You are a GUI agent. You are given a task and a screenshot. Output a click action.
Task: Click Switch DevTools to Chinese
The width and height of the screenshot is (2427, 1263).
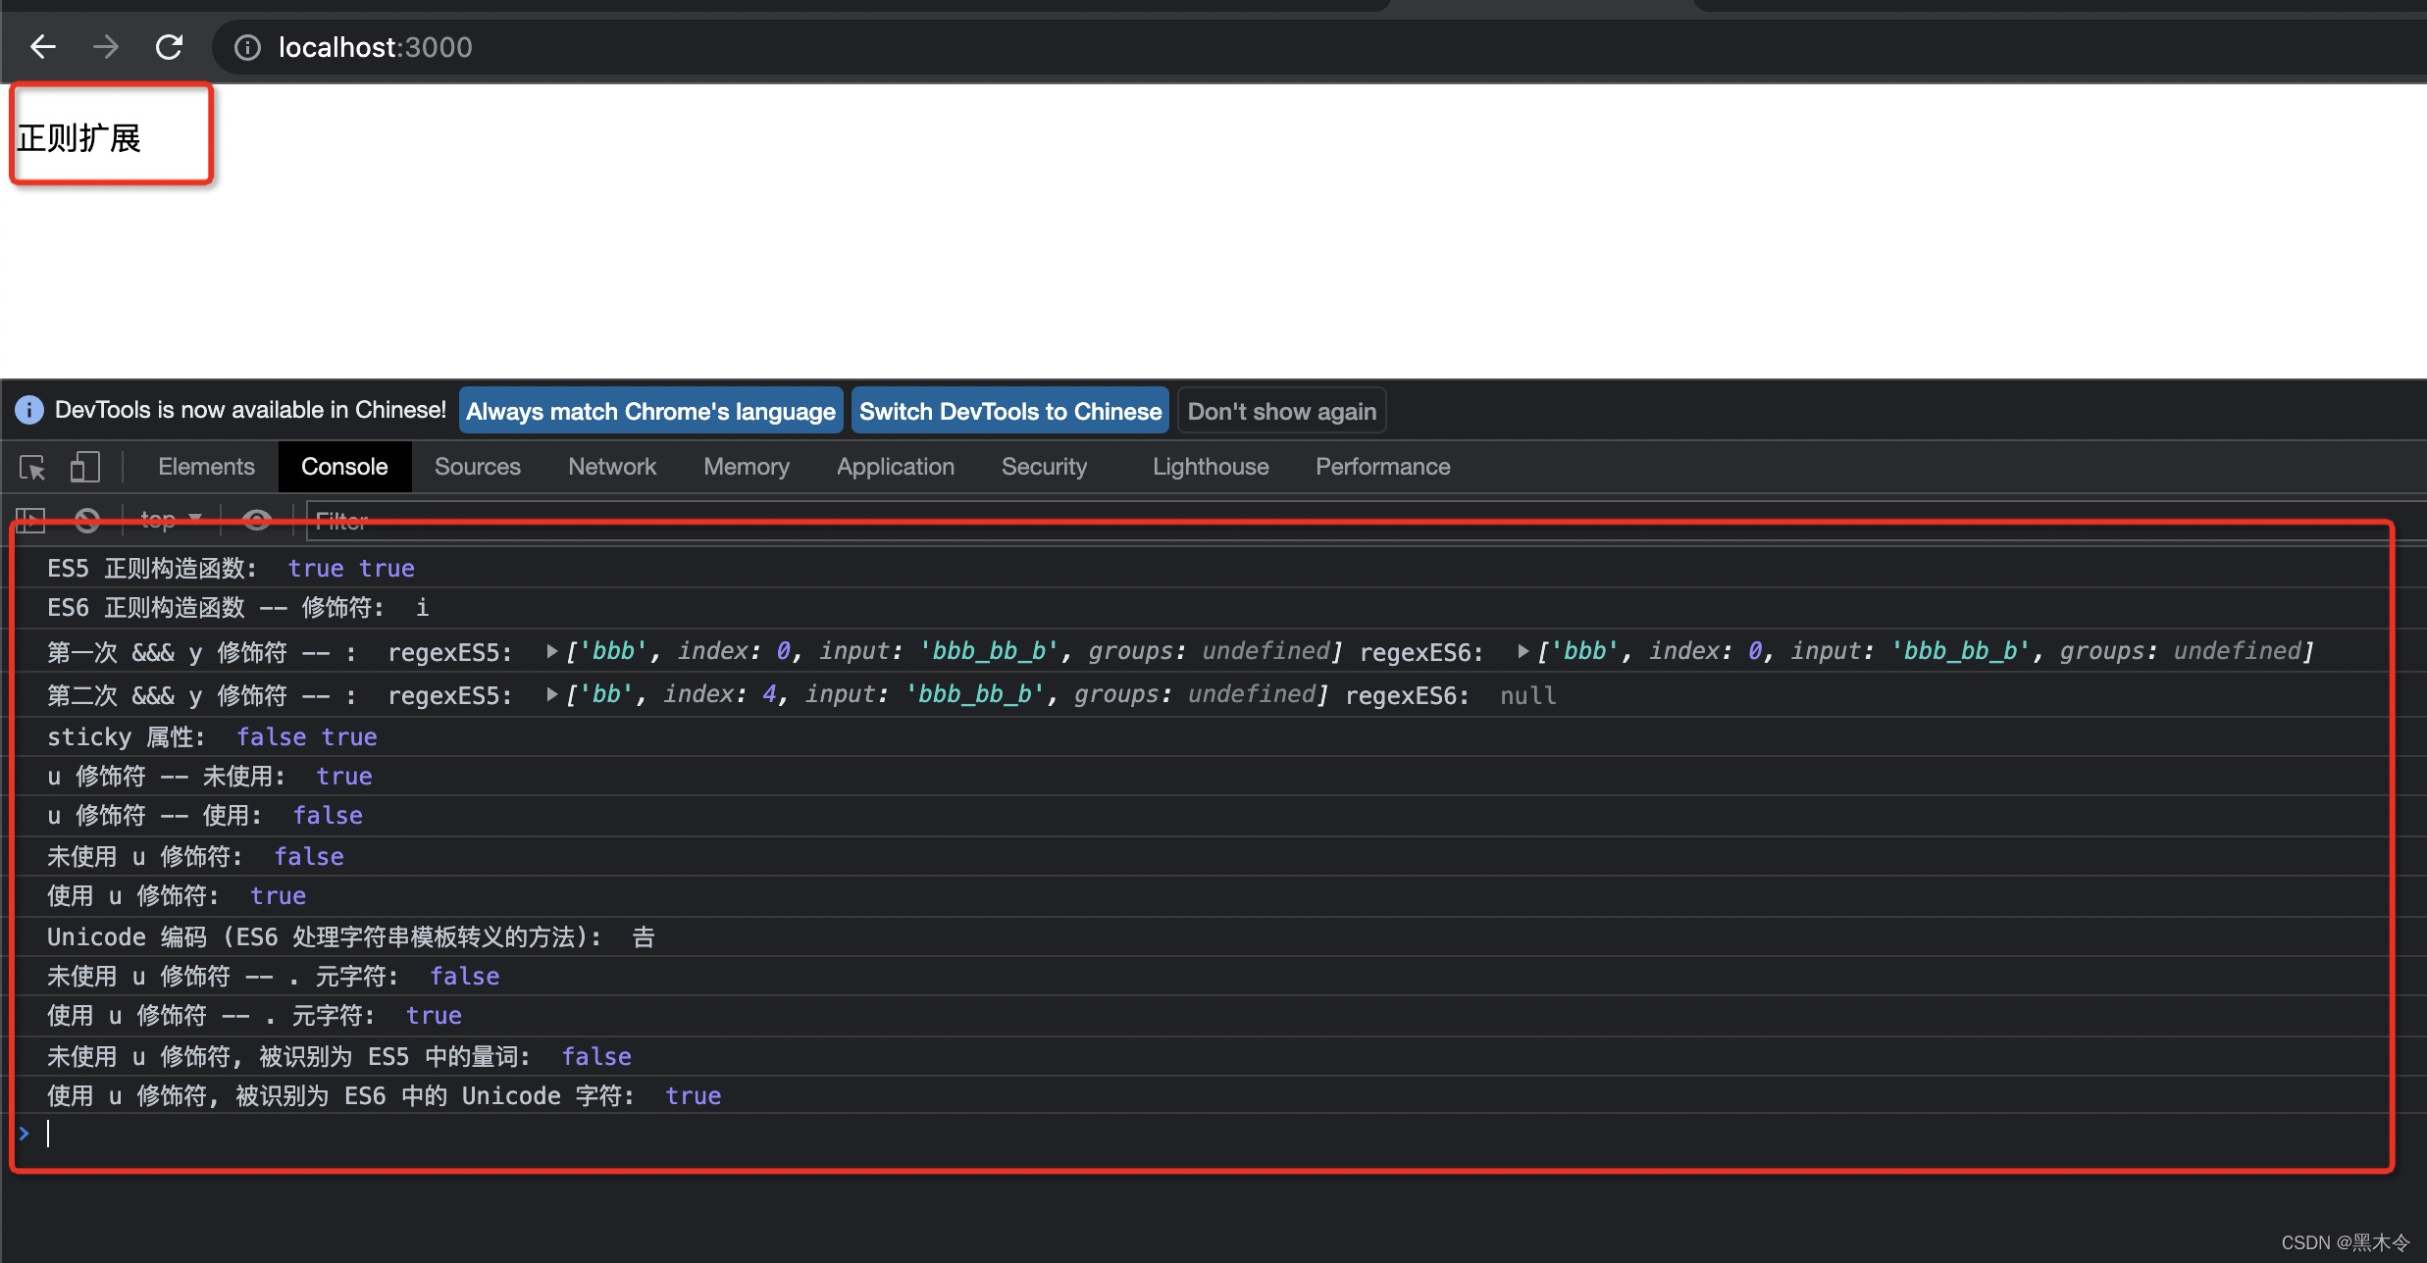click(x=1009, y=411)
